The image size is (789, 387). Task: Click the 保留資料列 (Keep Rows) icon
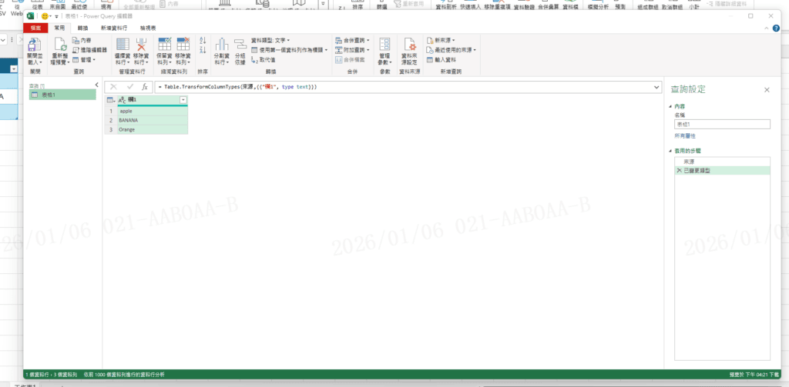click(x=164, y=46)
